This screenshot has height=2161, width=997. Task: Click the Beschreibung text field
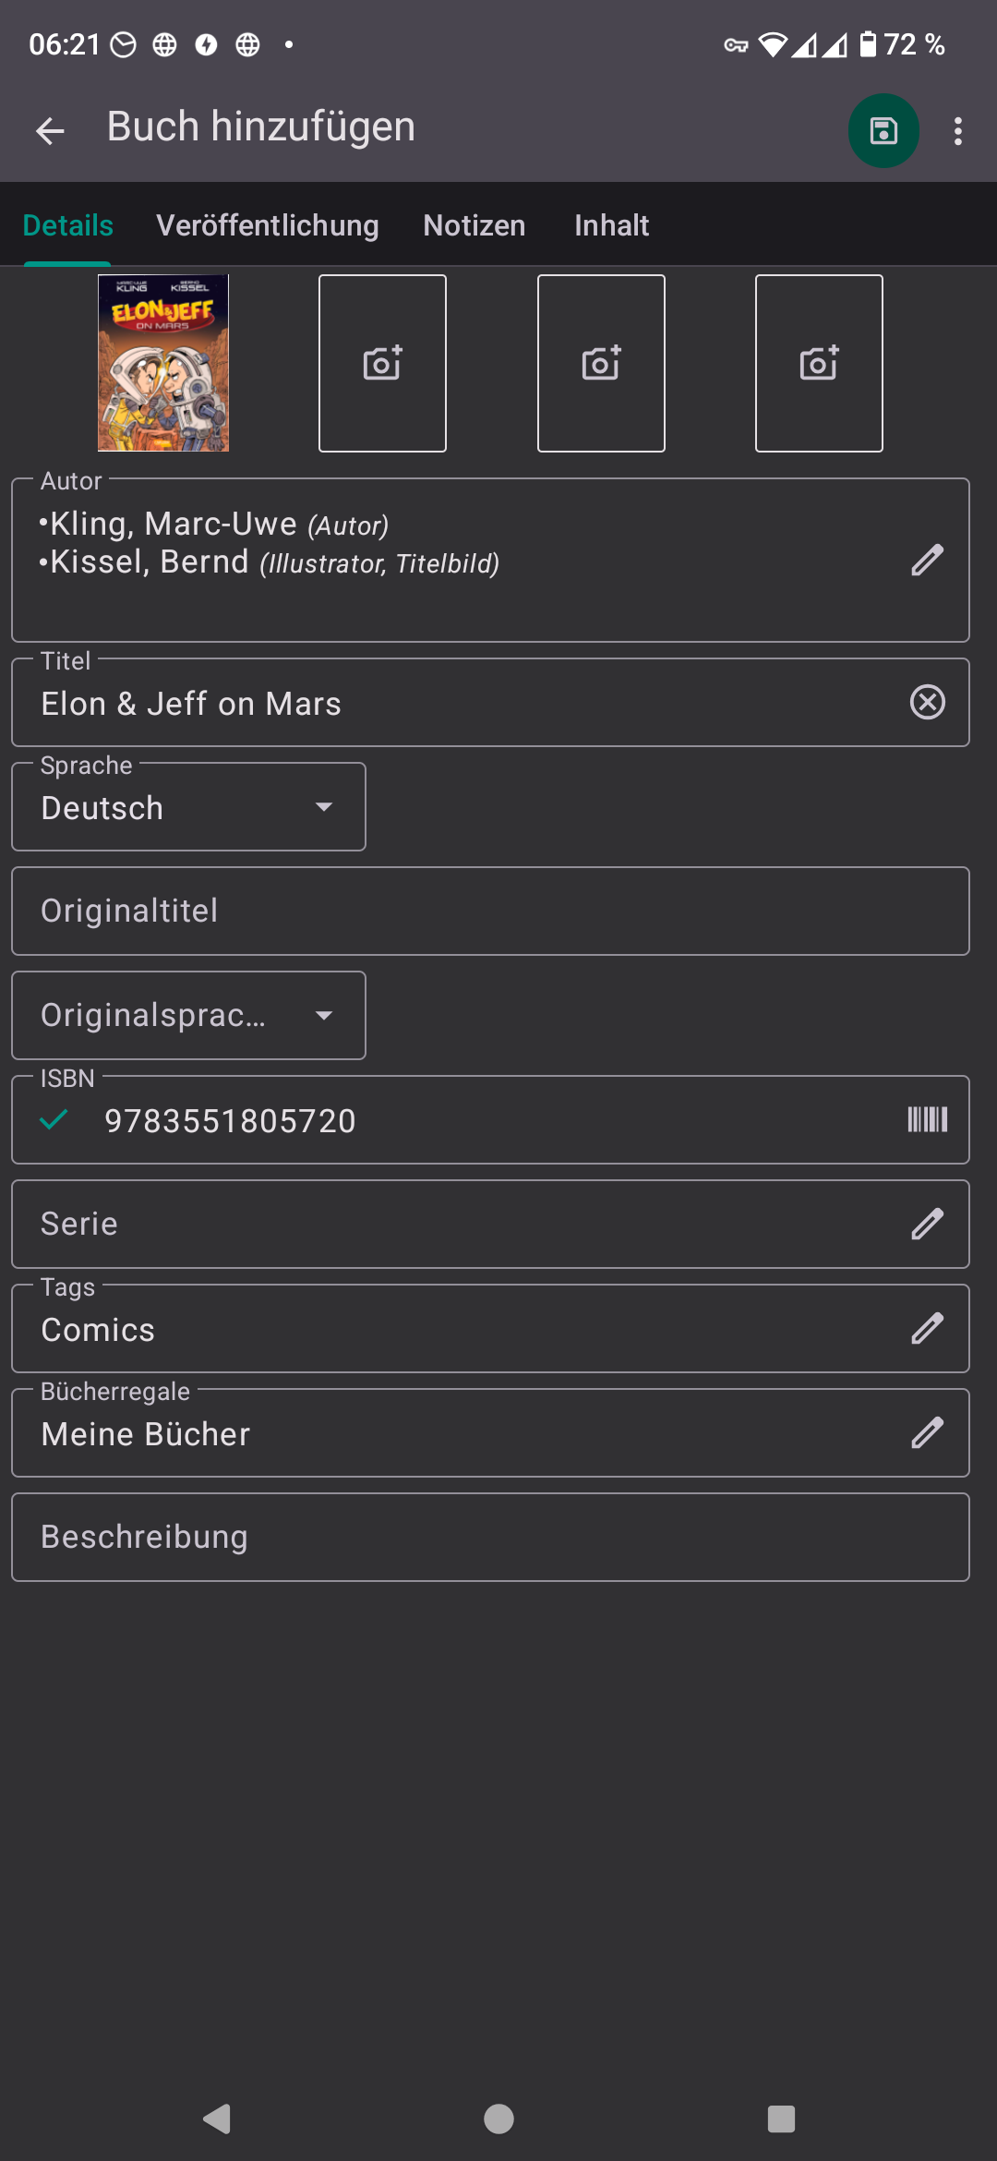[x=490, y=1537]
